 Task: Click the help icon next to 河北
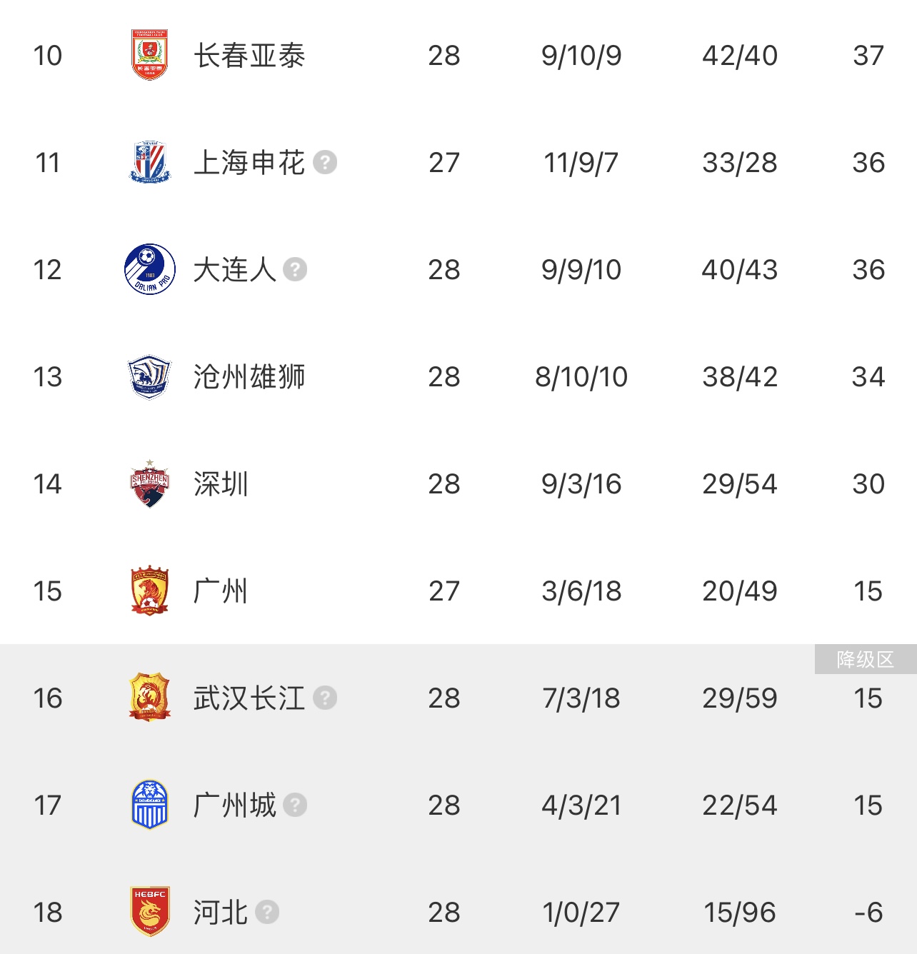coord(267,913)
